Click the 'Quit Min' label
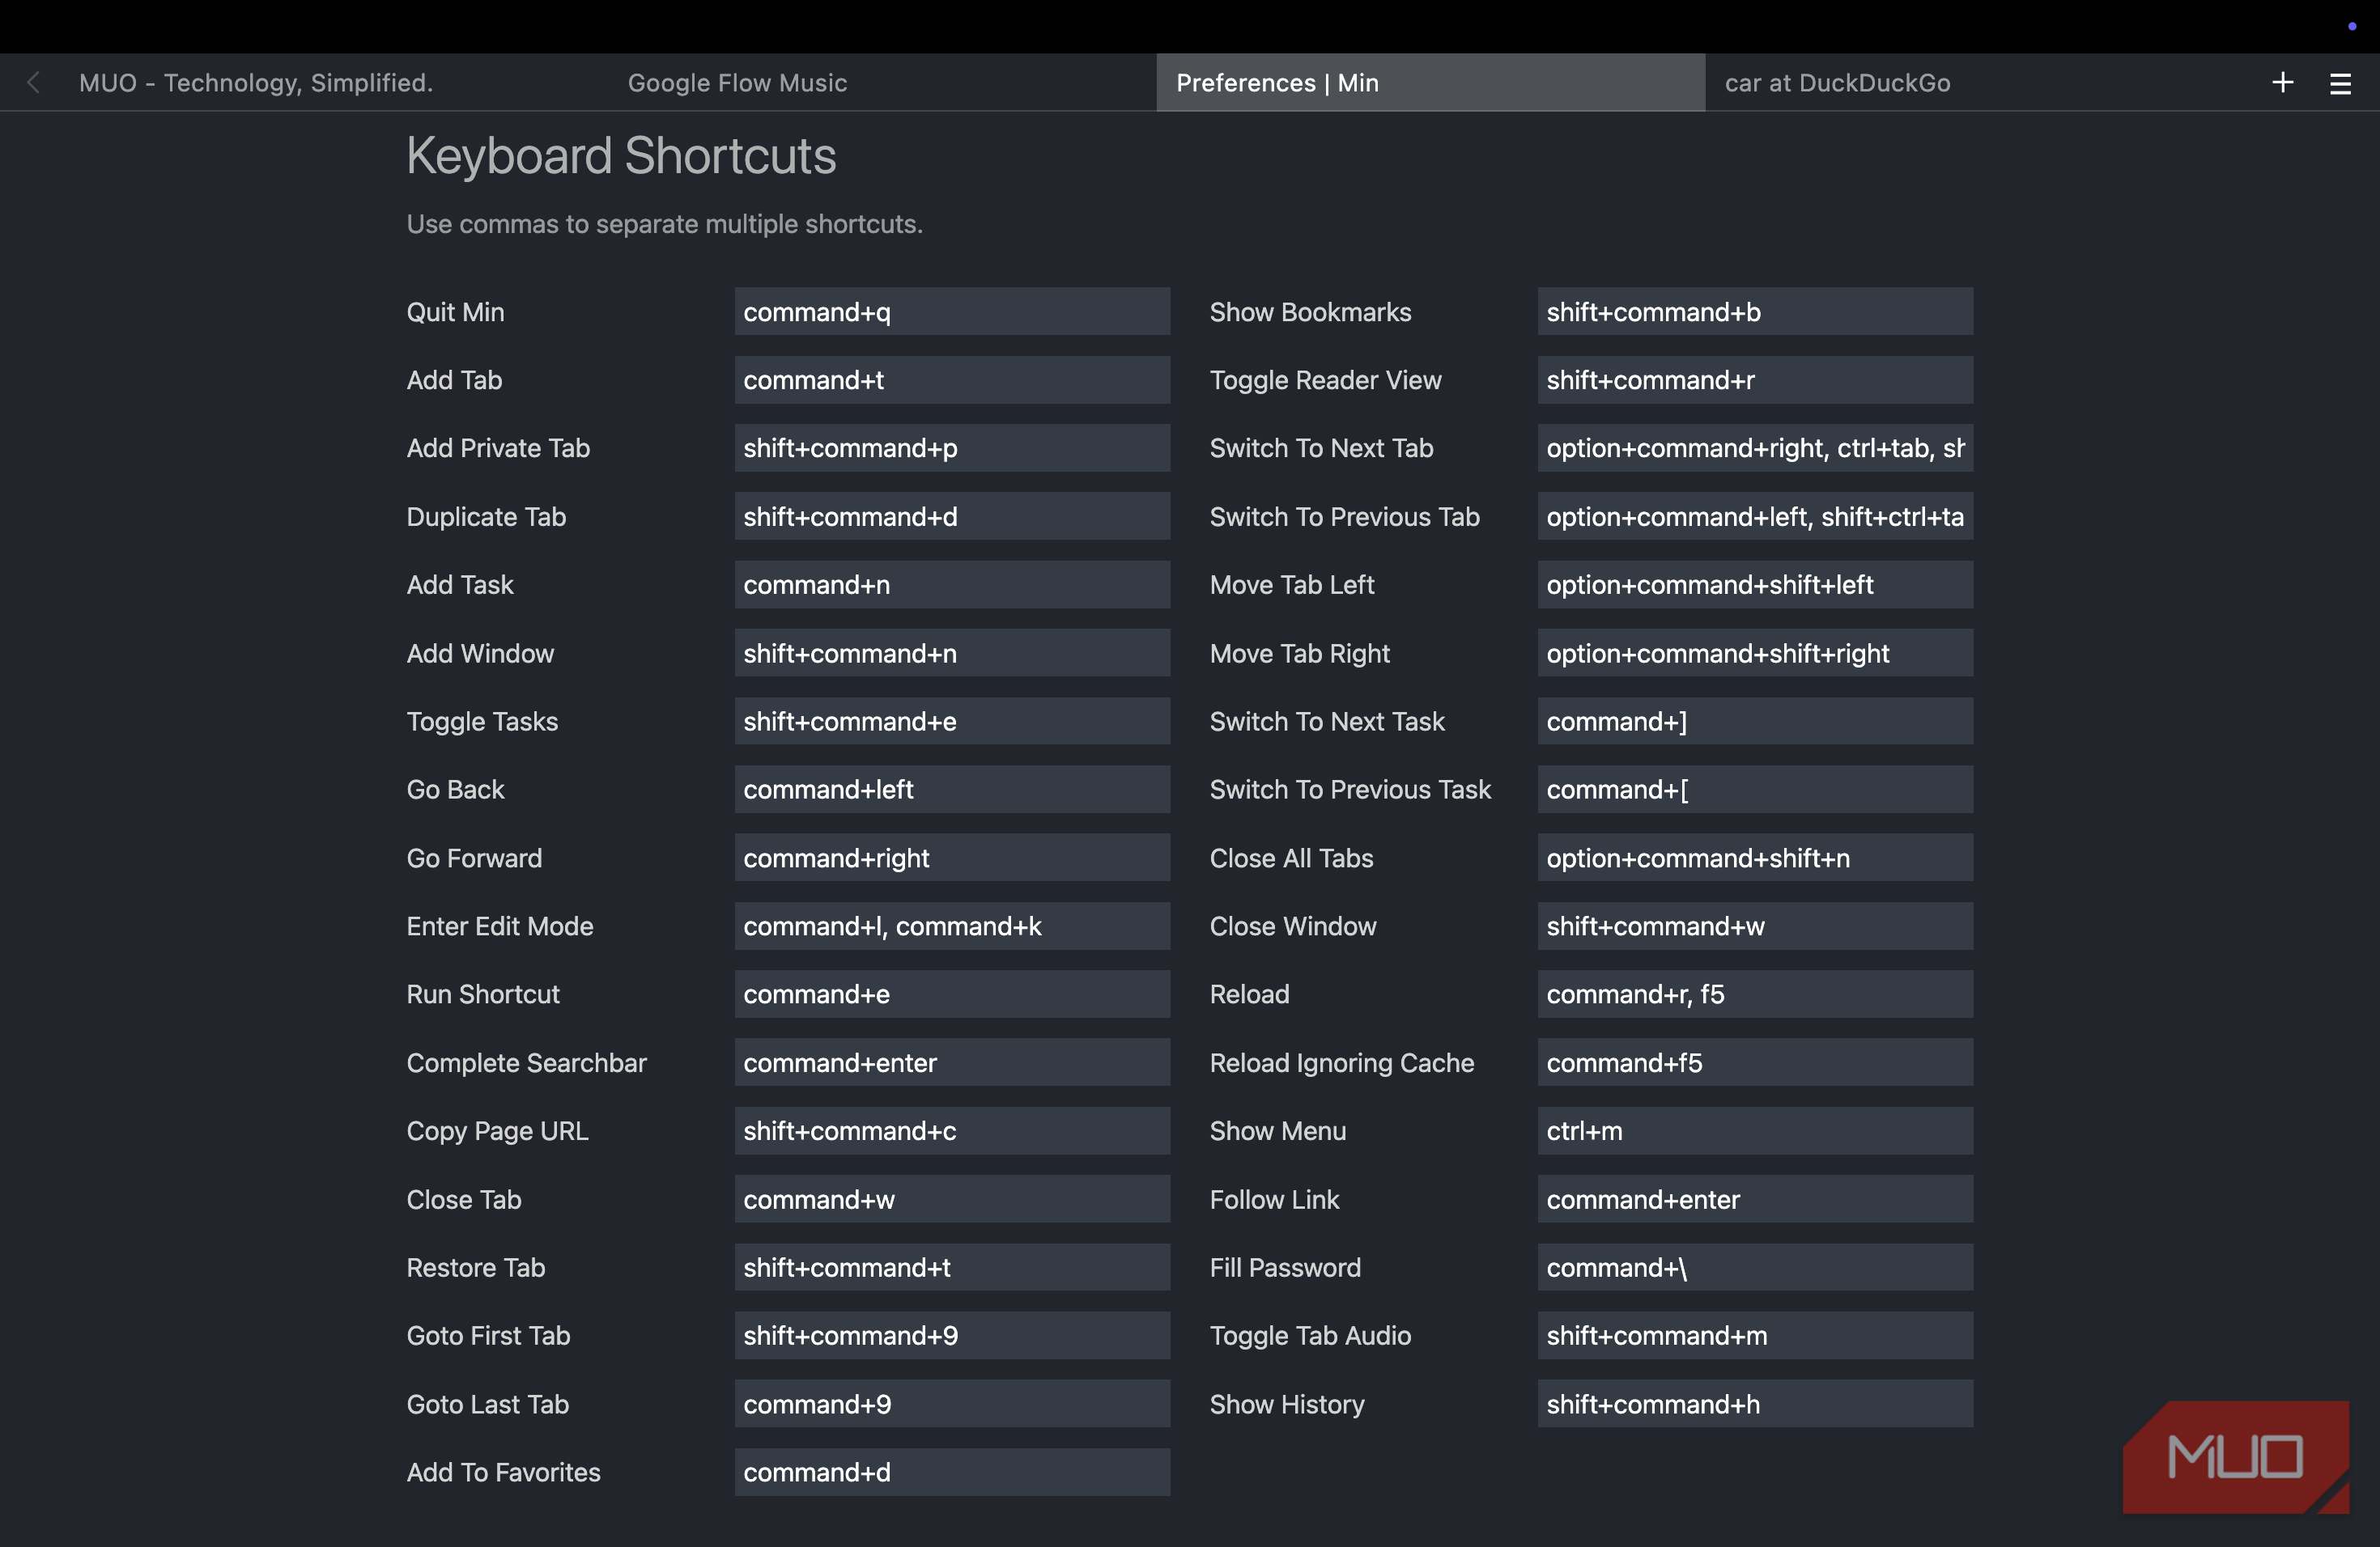 tap(455, 312)
